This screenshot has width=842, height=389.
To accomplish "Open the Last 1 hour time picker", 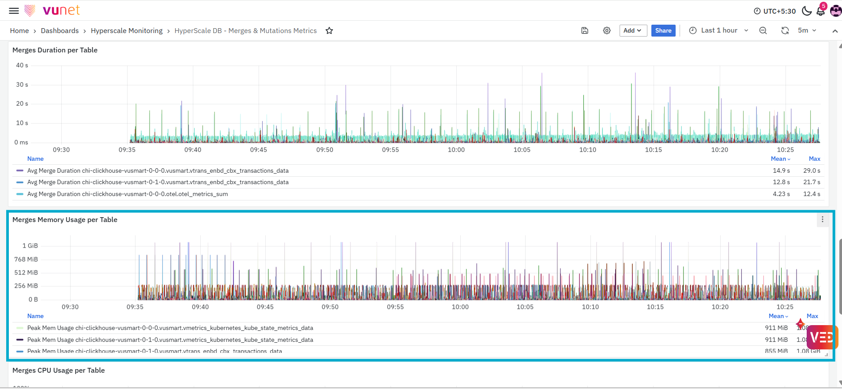I will (719, 30).
